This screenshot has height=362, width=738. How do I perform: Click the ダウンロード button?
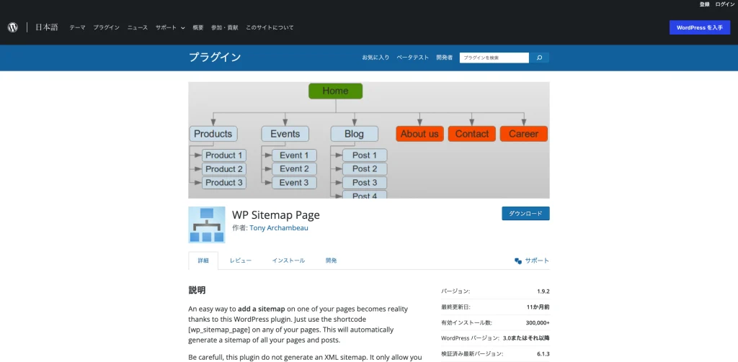pyautogui.click(x=525, y=214)
